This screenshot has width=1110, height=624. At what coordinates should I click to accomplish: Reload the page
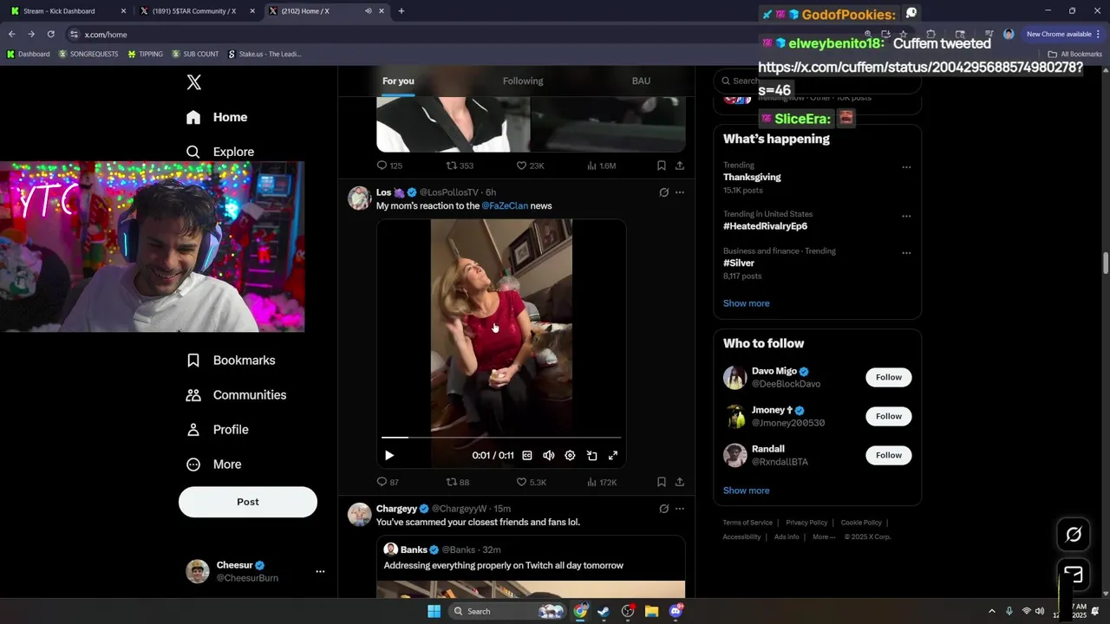point(51,34)
